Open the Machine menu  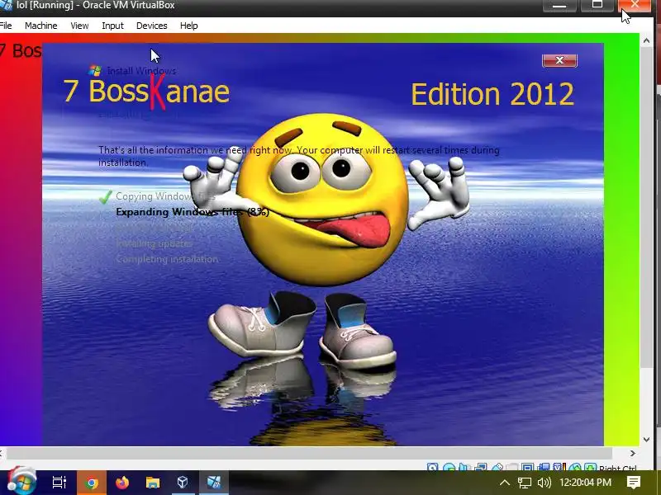click(40, 26)
